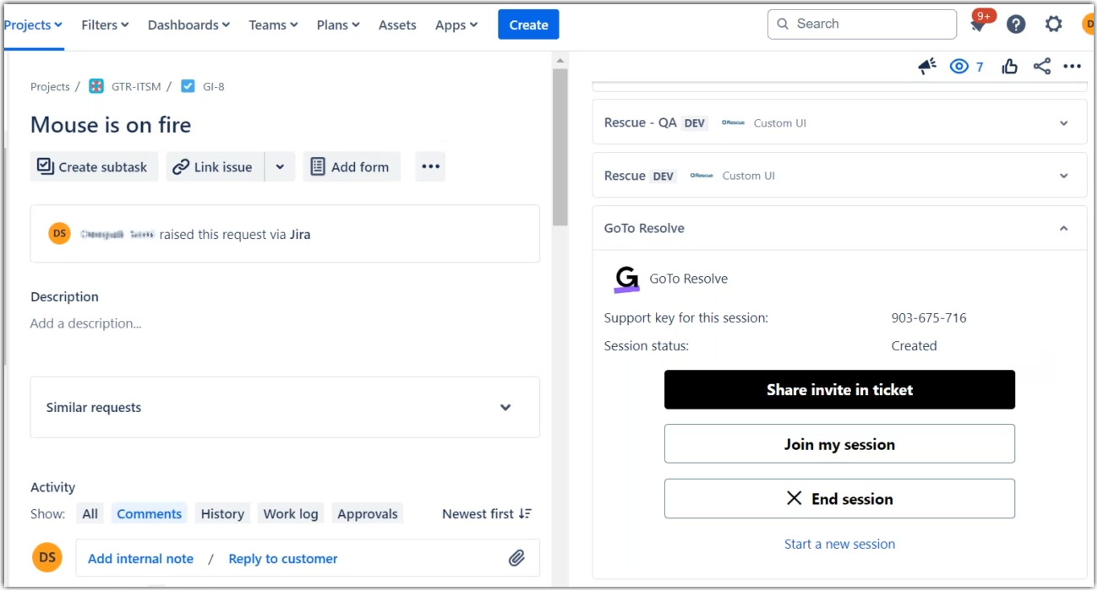1098x591 pixels.
Task: Open the help question mark icon
Action: tap(1016, 24)
